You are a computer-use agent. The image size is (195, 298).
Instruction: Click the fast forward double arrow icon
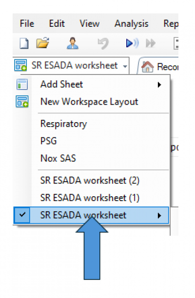pos(151,43)
